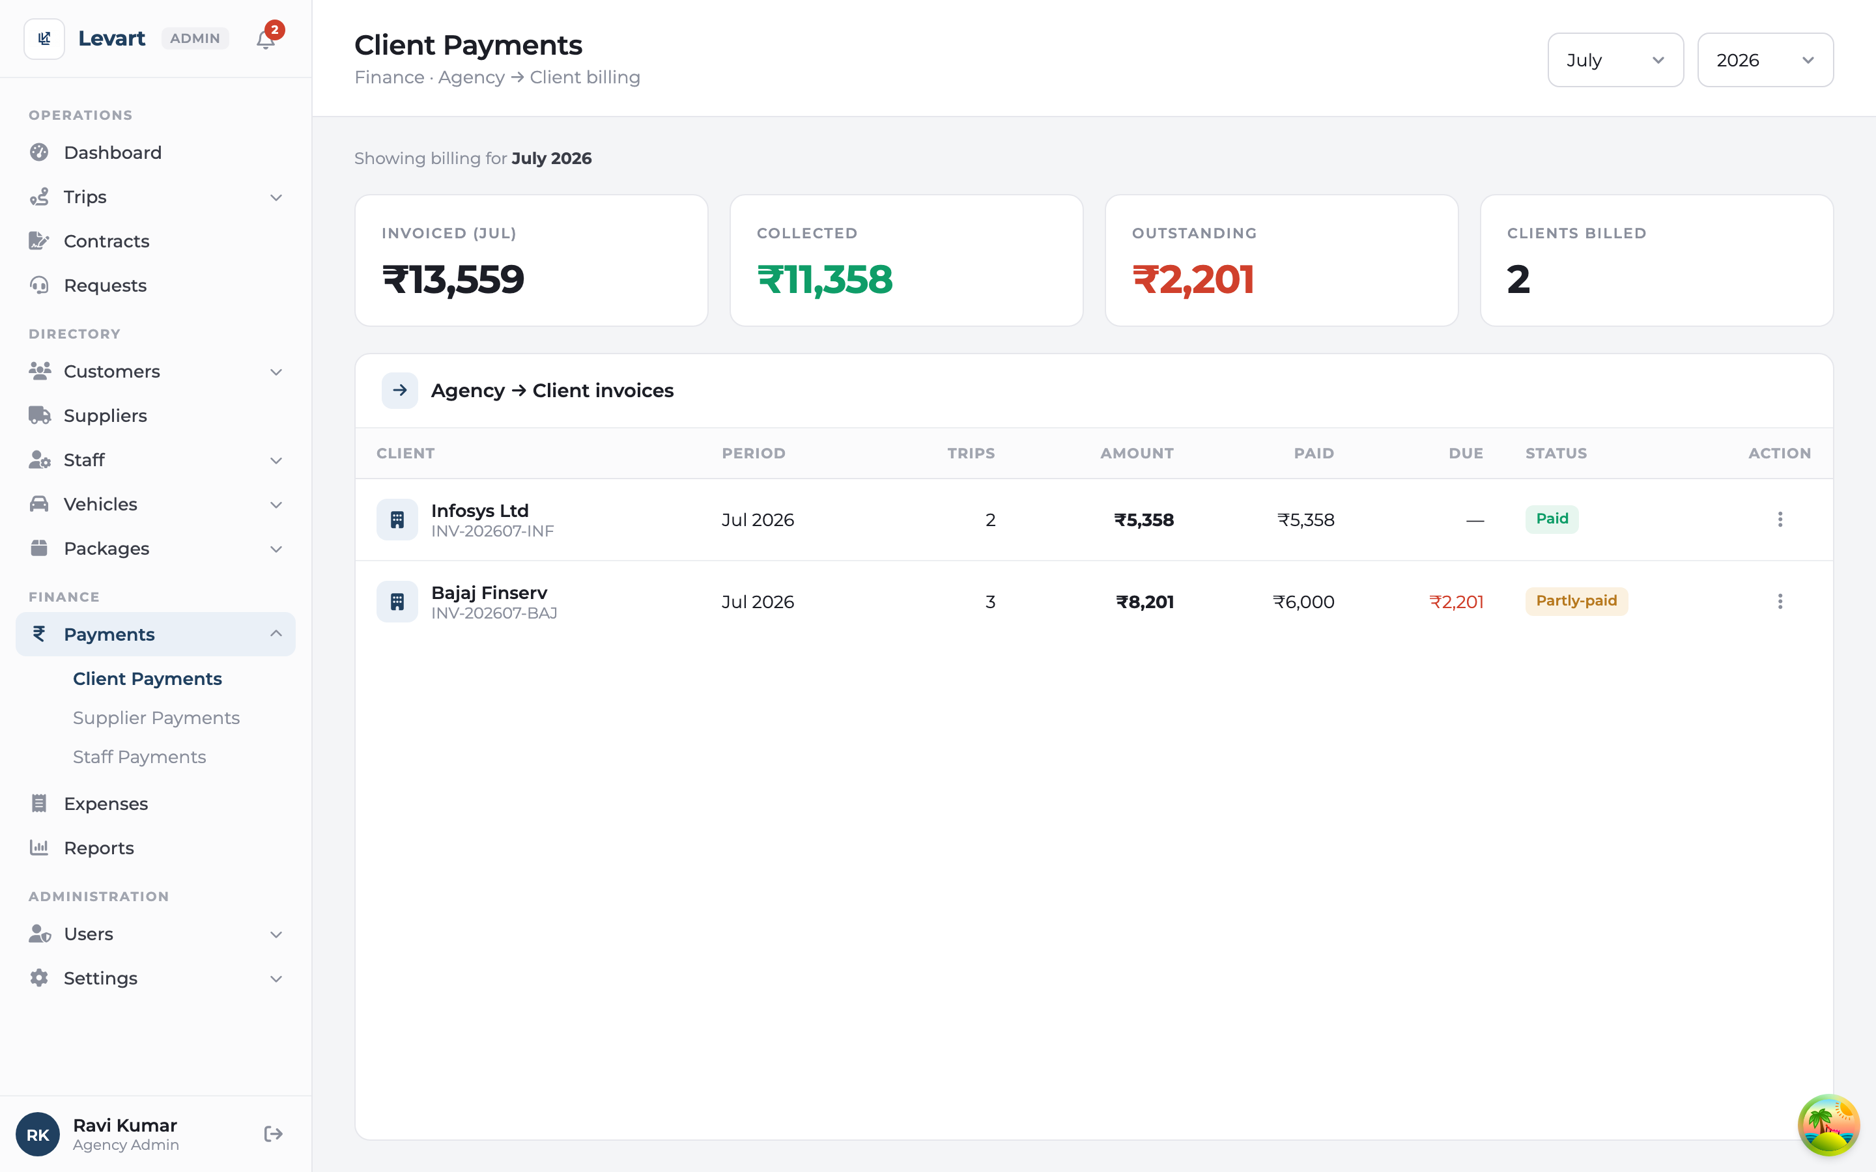Click the Contracts signature icon
The height and width of the screenshot is (1172, 1876).
pyautogui.click(x=40, y=241)
